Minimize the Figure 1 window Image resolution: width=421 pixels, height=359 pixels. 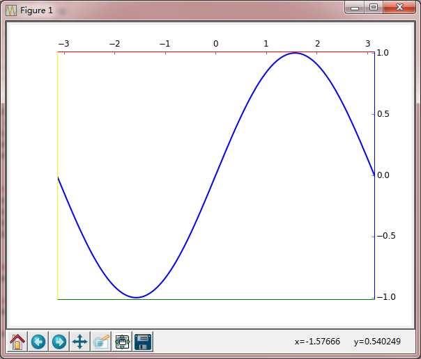coord(355,8)
